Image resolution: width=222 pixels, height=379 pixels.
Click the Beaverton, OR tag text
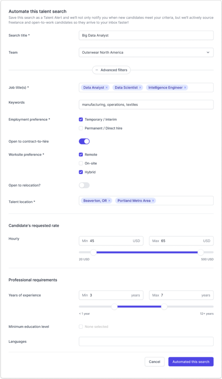(x=95, y=201)
